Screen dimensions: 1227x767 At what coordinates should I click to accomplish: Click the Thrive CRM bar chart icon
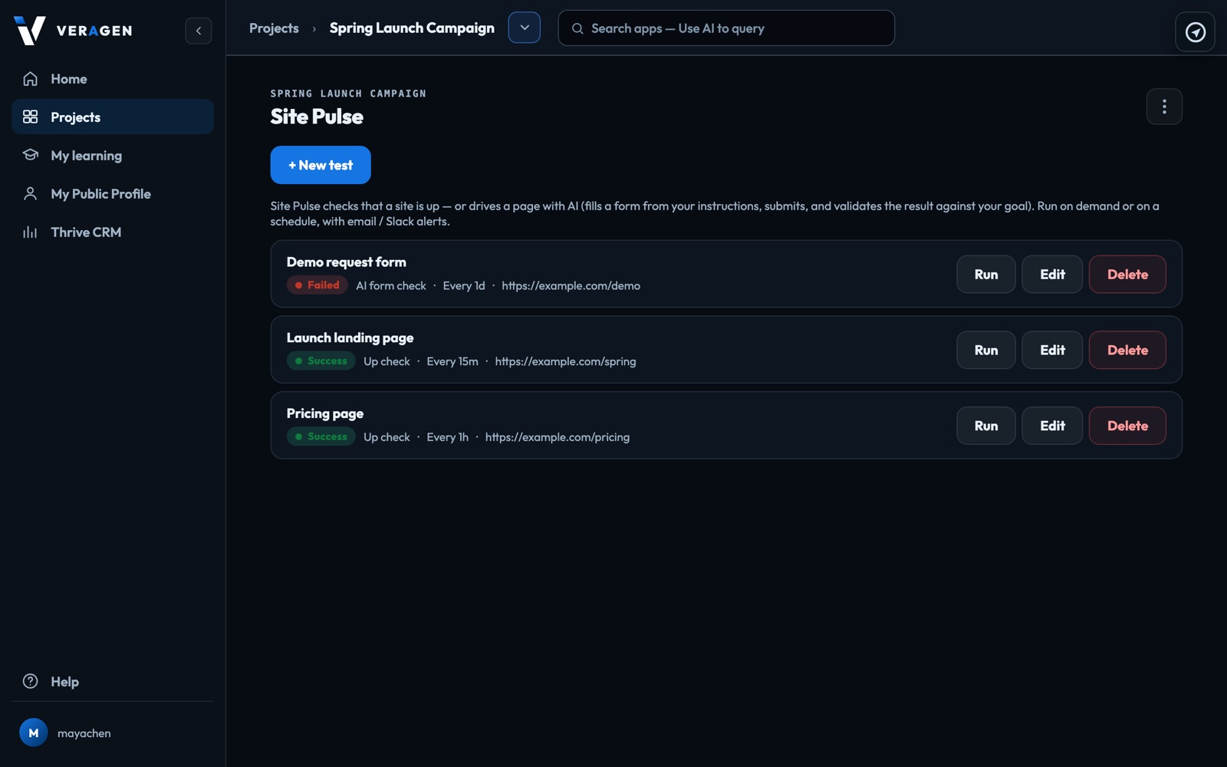[31, 232]
